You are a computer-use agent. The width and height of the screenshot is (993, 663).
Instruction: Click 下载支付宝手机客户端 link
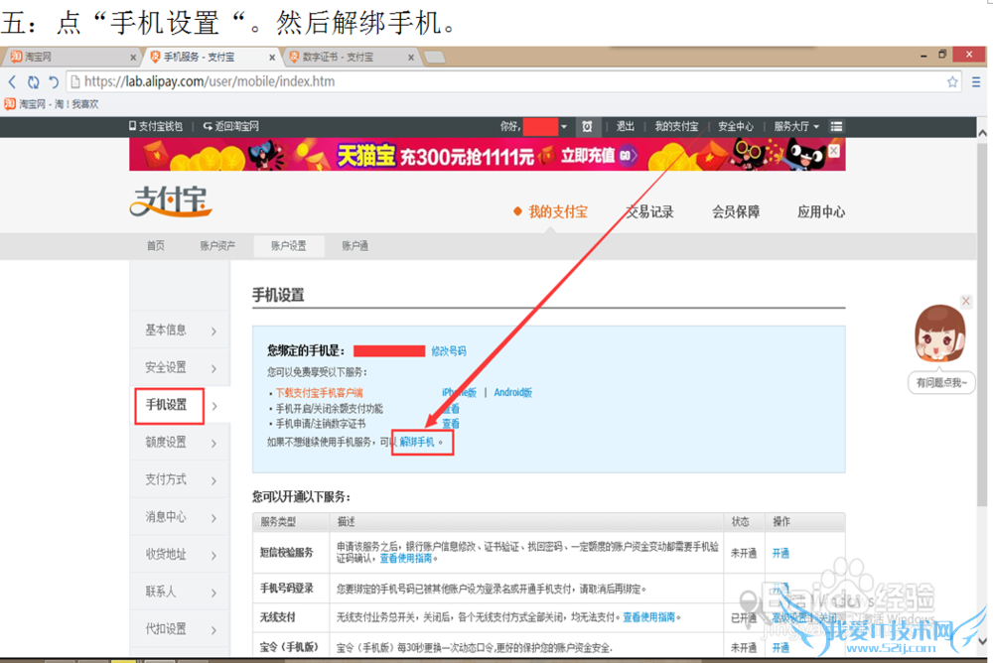click(x=319, y=393)
